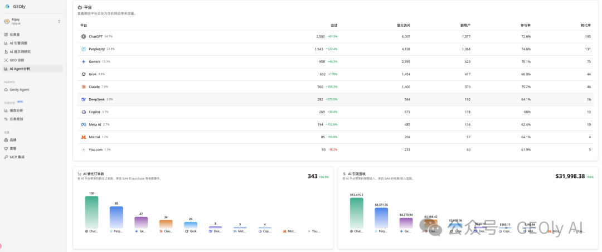Click the You.com logo in platform table
Image resolution: width=602 pixels, height=252 pixels.
(83, 149)
